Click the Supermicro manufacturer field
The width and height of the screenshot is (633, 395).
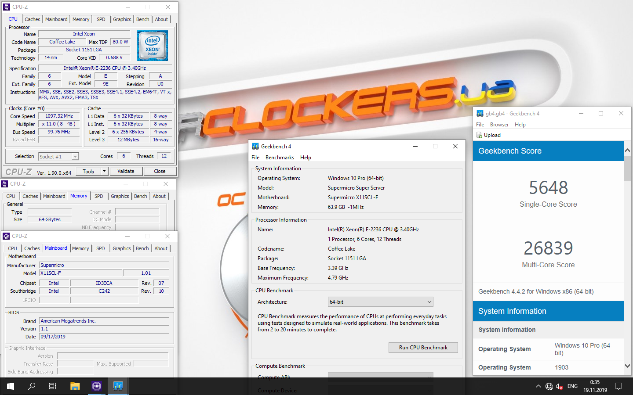tap(104, 266)
